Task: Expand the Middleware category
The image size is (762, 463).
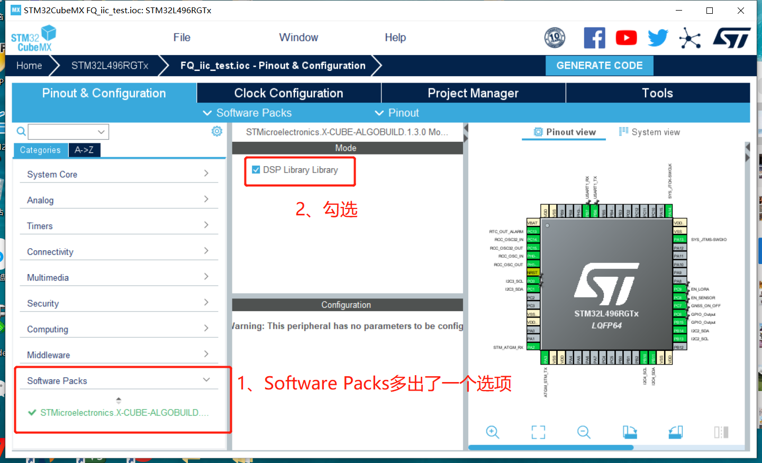Action: pos(119,355)
